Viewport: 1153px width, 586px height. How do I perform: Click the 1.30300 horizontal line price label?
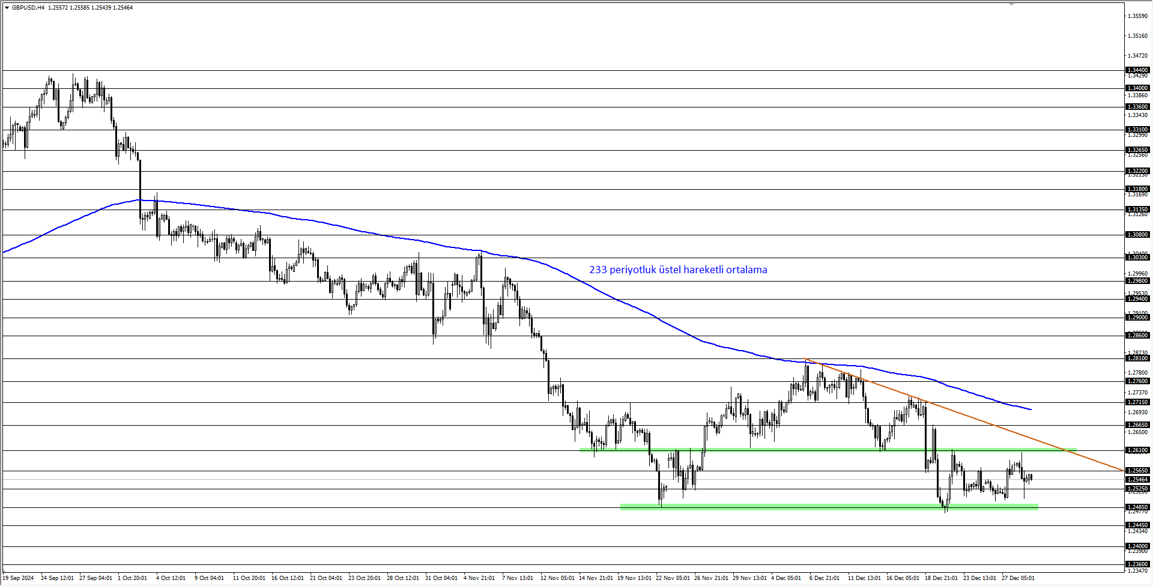1137,258
